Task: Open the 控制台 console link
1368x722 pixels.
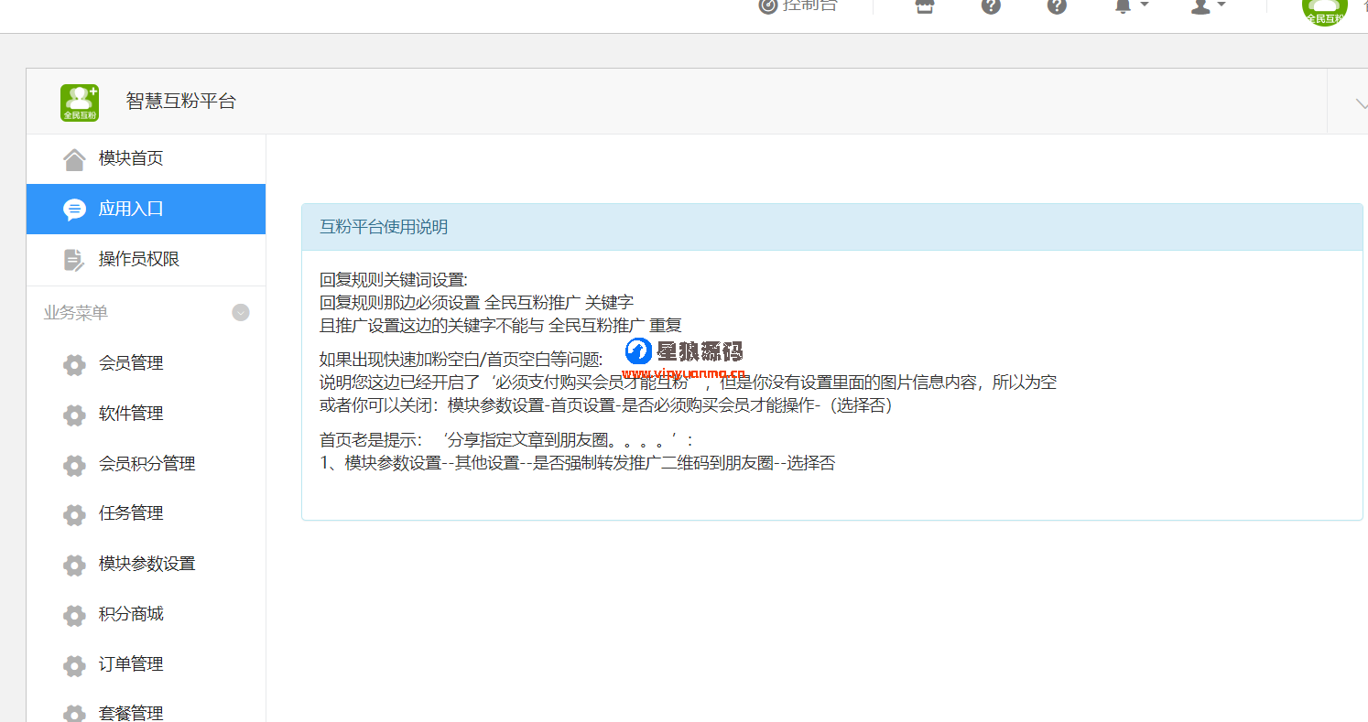Action: point(798,5)
